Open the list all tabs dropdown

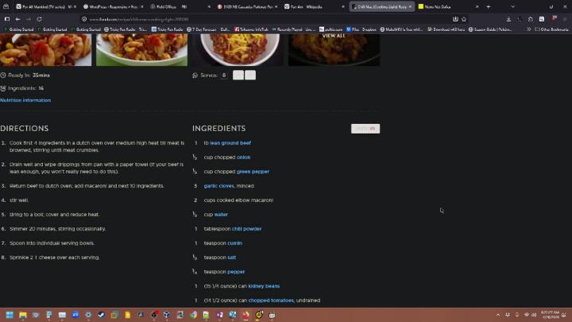click(512, 6)
